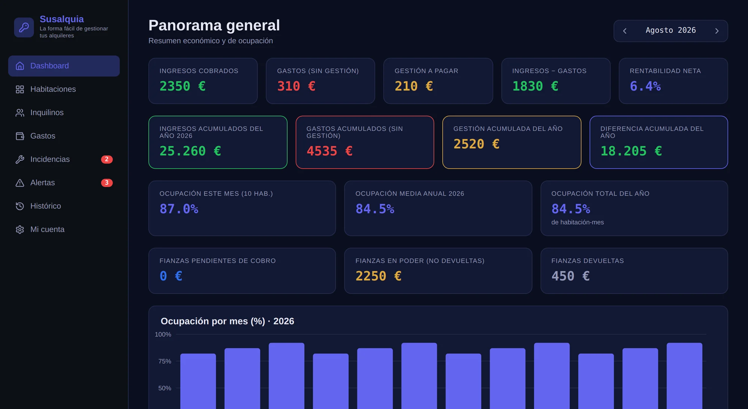Open Mi cuenta settings

[64, 230]
